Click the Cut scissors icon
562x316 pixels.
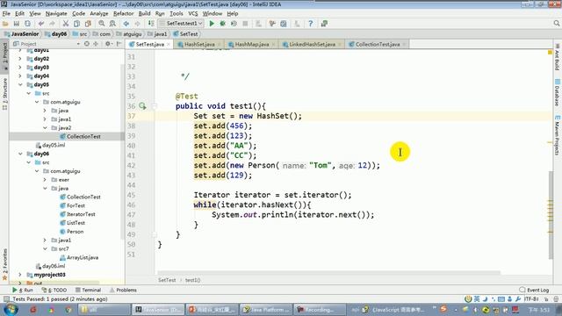pyautogui.click(x=66, y=24)
